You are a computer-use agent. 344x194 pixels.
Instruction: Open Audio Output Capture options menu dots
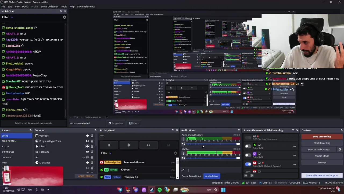pos(184,139)
